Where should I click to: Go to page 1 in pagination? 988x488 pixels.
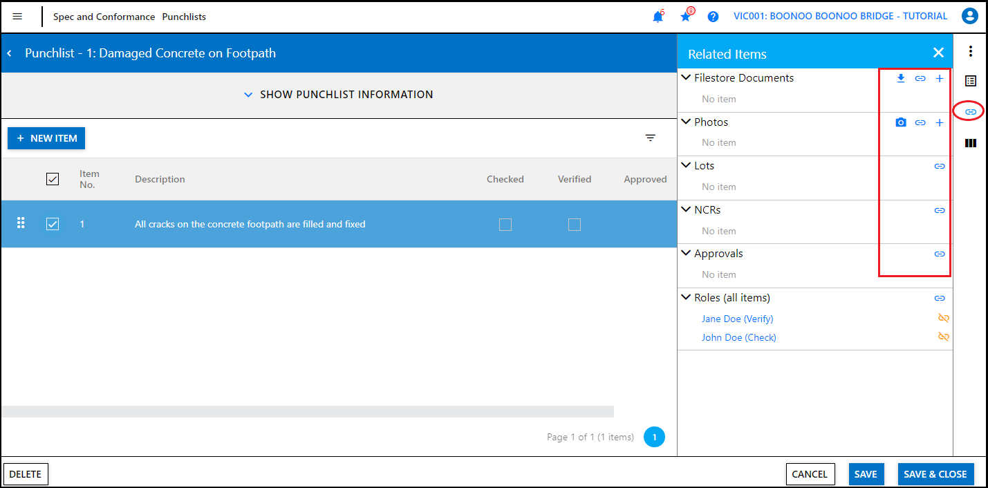click(654, 437)
